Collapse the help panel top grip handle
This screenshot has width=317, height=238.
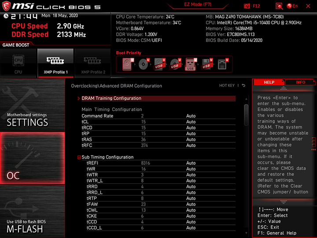pos(284,88)
